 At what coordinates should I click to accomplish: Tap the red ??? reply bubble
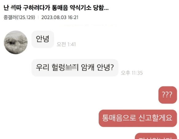[167, 95]
